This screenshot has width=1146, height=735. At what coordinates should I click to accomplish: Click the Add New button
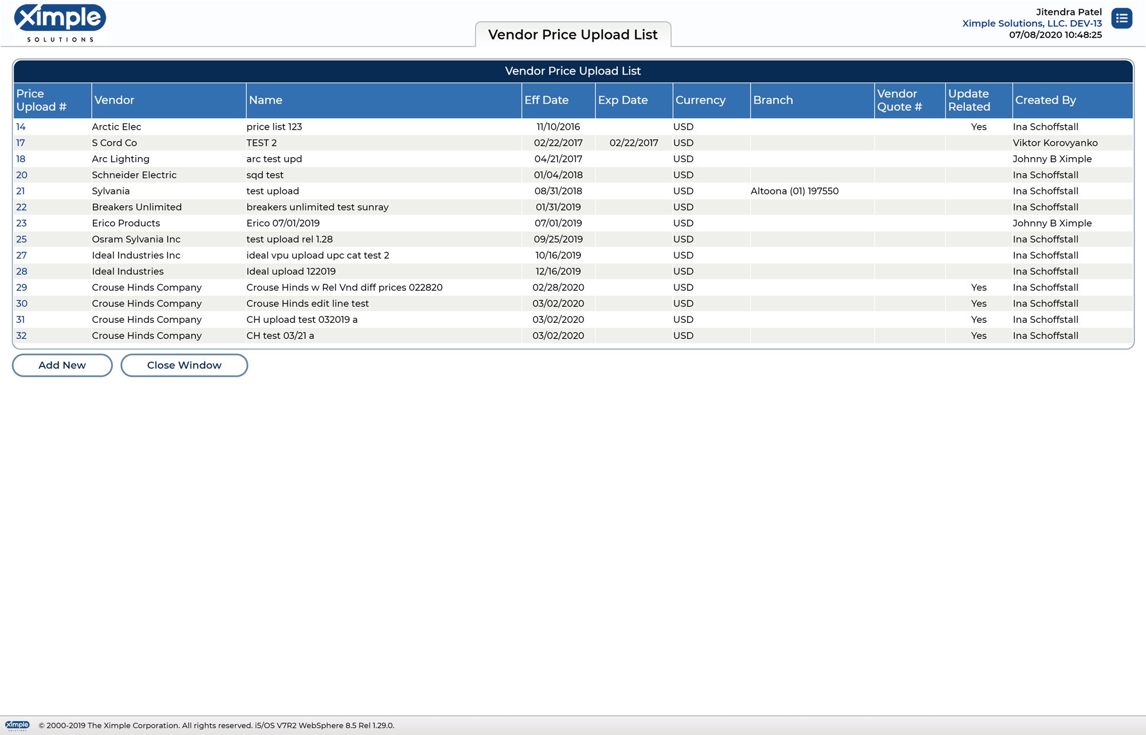coord(62,365)
